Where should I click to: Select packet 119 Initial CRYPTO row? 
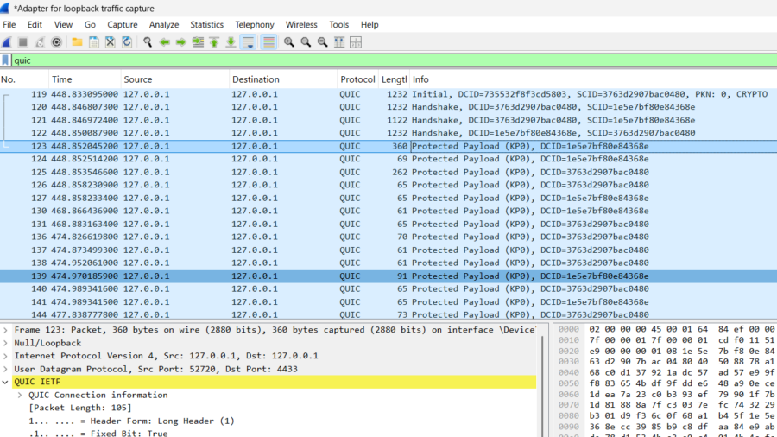pos(388,94)
